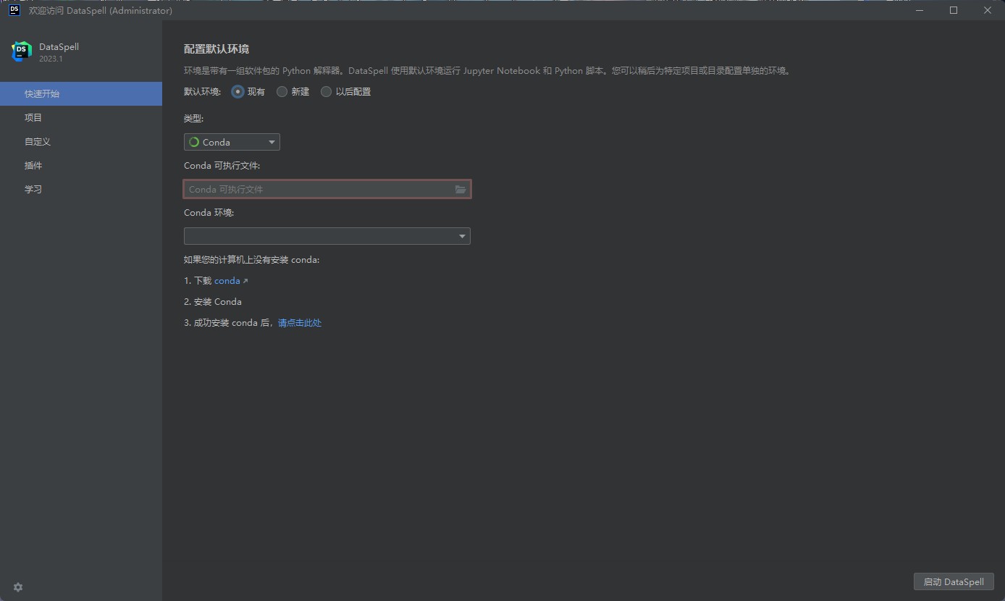This screenshot has height=601, width=1005.
Task: Expand the Conda 环境 dropdown
Action: pos(462,236)
